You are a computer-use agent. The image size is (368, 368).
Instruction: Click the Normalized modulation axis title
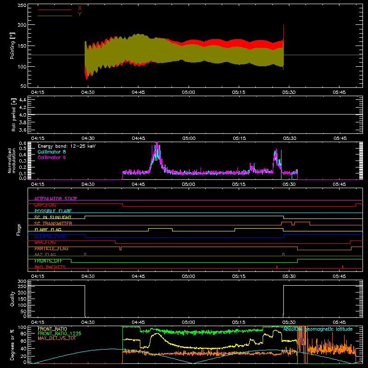coord(11,161)
